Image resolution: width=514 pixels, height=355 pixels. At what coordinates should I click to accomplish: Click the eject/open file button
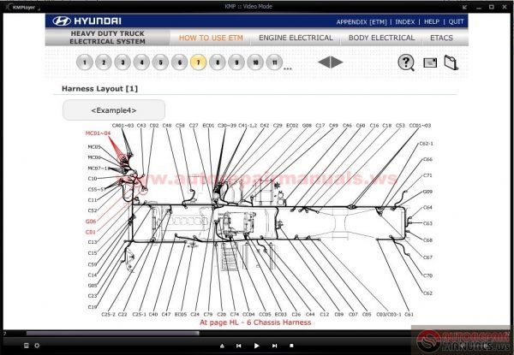222,346
